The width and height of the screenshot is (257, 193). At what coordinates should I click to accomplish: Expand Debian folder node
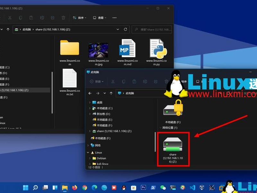(90, 158)
